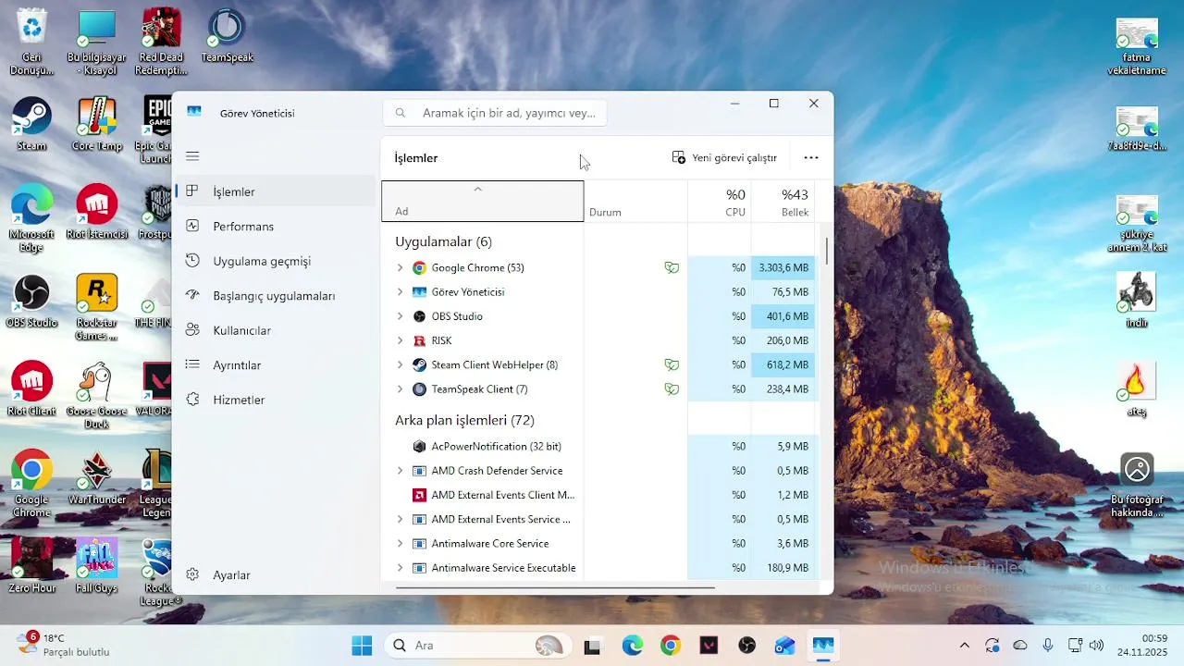Select the War Thunder desktop icon
This screenshot has width=1184, height=666.
tap(97, 478)
